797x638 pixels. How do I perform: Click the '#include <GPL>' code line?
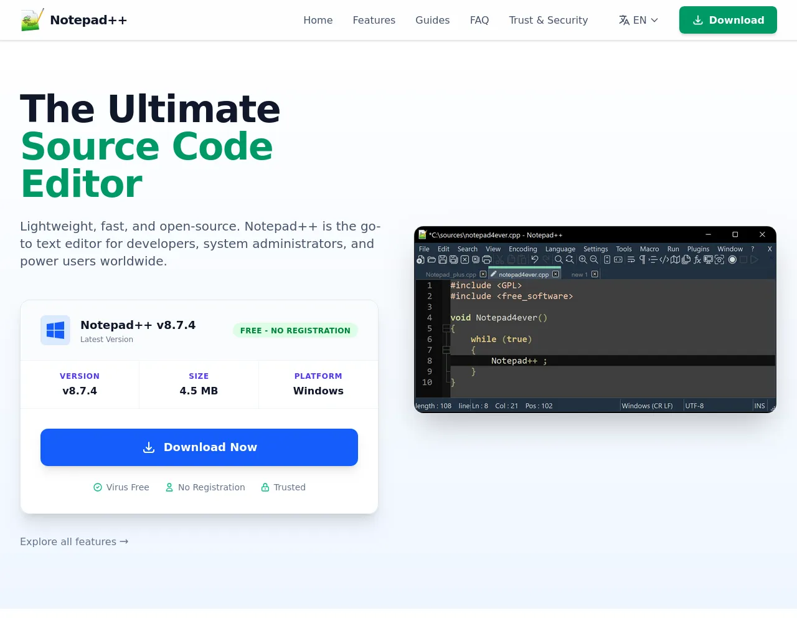(x=486, y=285)
